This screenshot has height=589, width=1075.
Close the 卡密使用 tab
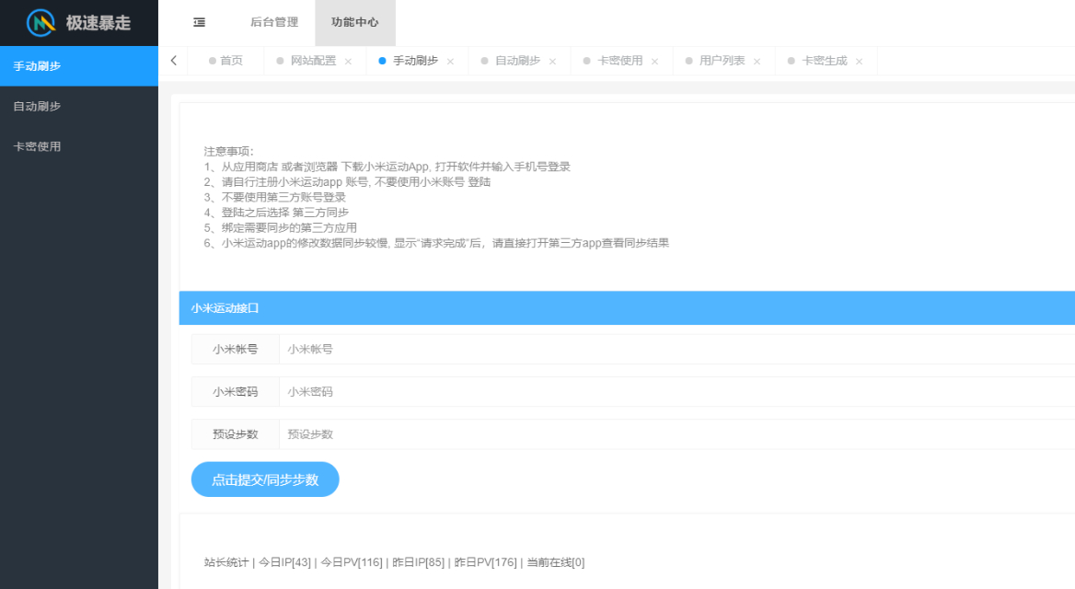654,62
